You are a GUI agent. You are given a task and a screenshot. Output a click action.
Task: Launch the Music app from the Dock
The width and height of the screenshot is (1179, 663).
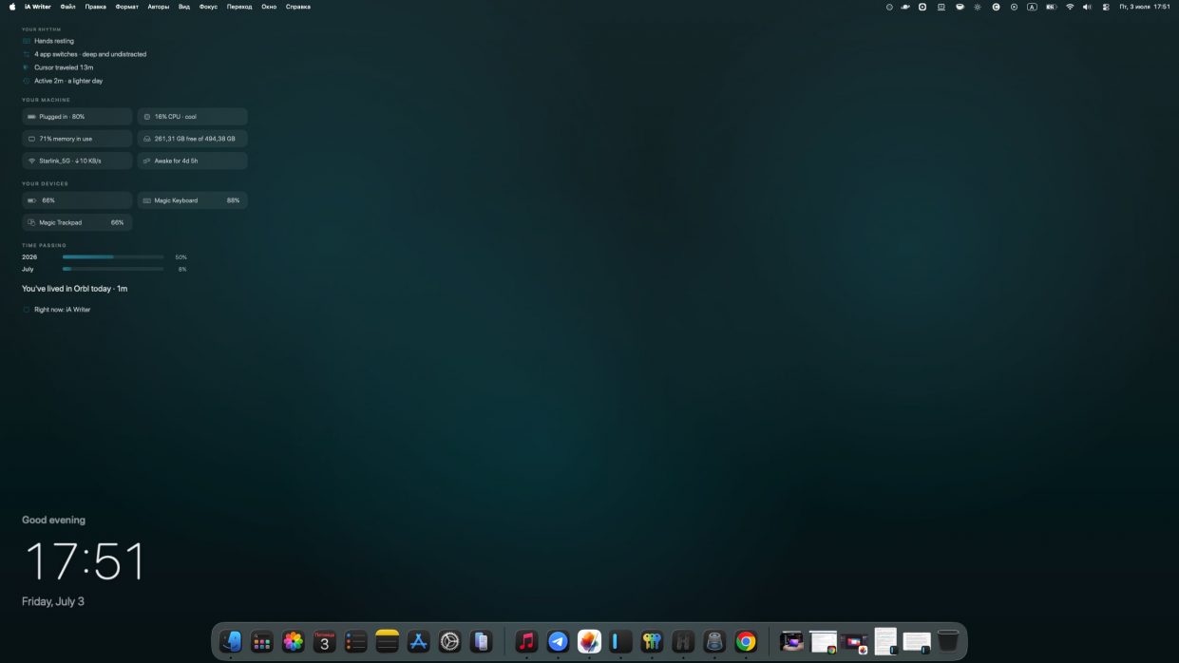tap(526, 642)
